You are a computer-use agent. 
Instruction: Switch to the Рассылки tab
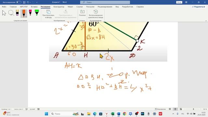(90, 6)
